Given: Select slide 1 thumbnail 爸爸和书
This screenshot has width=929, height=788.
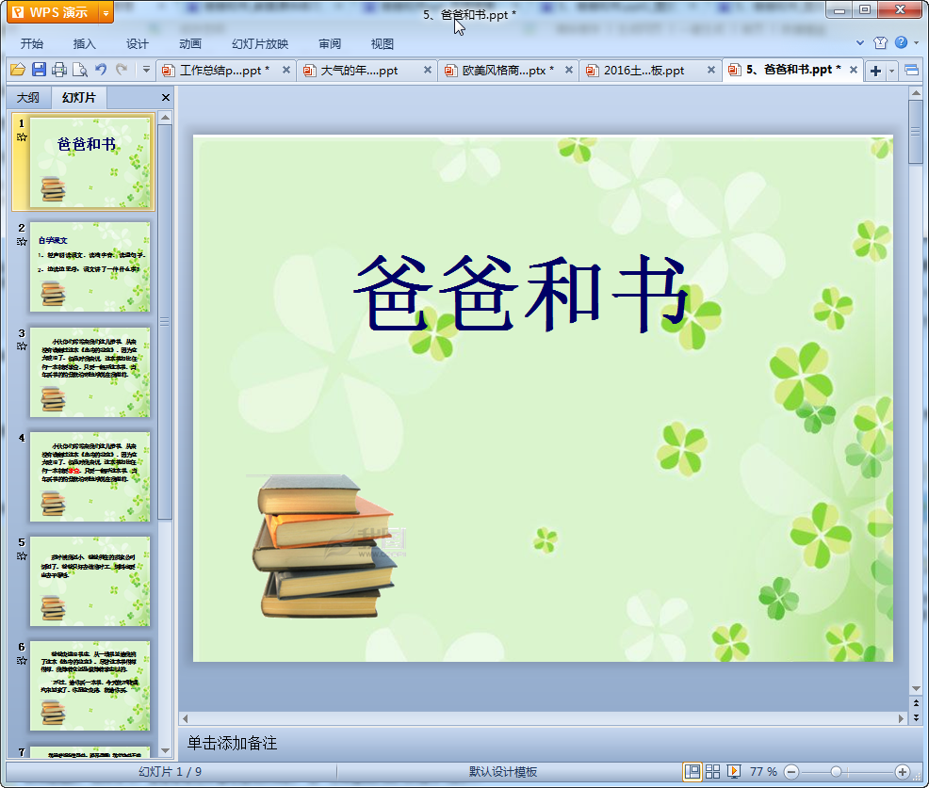Looking at the screenshot, I should tap(90, 162).
